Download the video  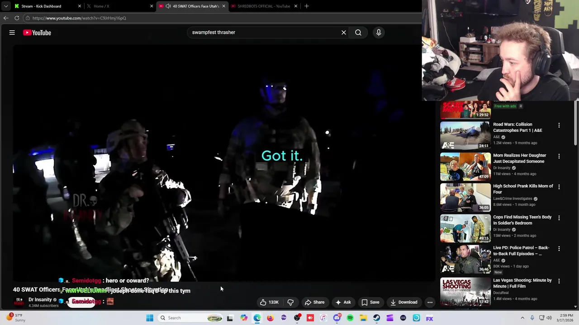[x=404, y=302]
